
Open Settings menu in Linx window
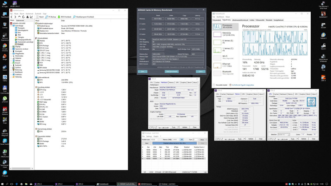(x=149, y=136)
